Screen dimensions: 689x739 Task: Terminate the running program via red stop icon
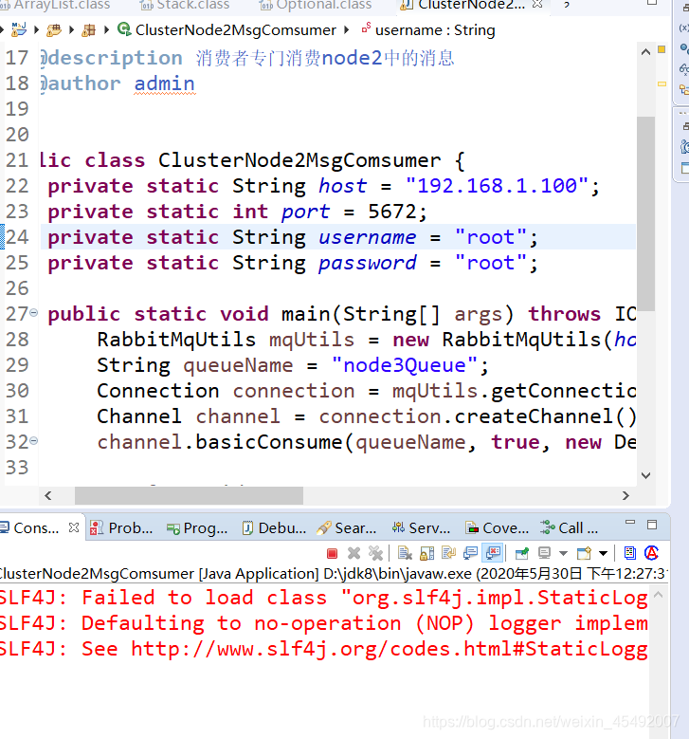click(332, 553)
